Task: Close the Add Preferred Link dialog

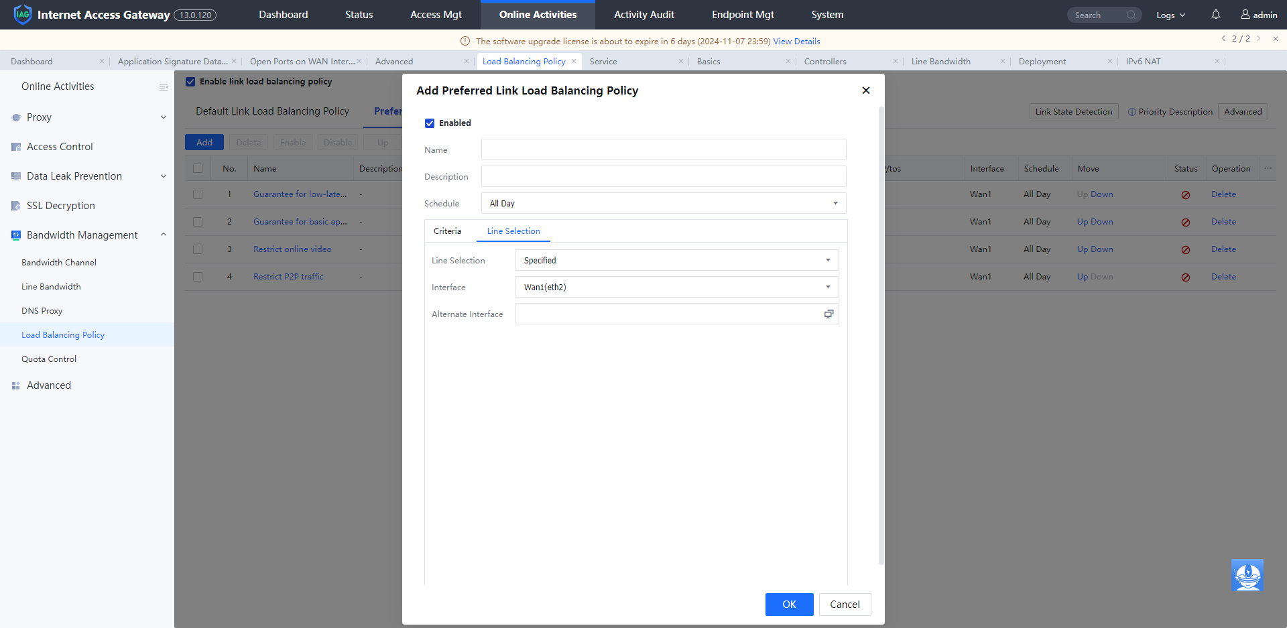Action: tap(865, 90)
